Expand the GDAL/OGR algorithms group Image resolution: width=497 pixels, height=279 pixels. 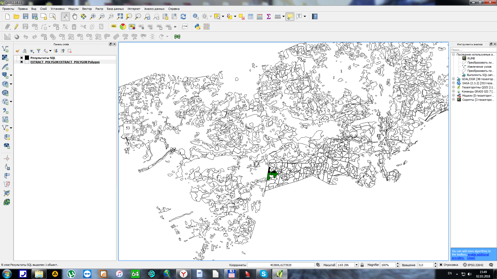[x=454, y=79]
